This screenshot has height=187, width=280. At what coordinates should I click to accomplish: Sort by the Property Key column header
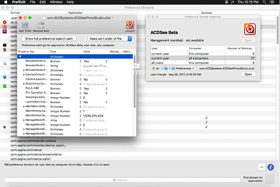(33, 52)
